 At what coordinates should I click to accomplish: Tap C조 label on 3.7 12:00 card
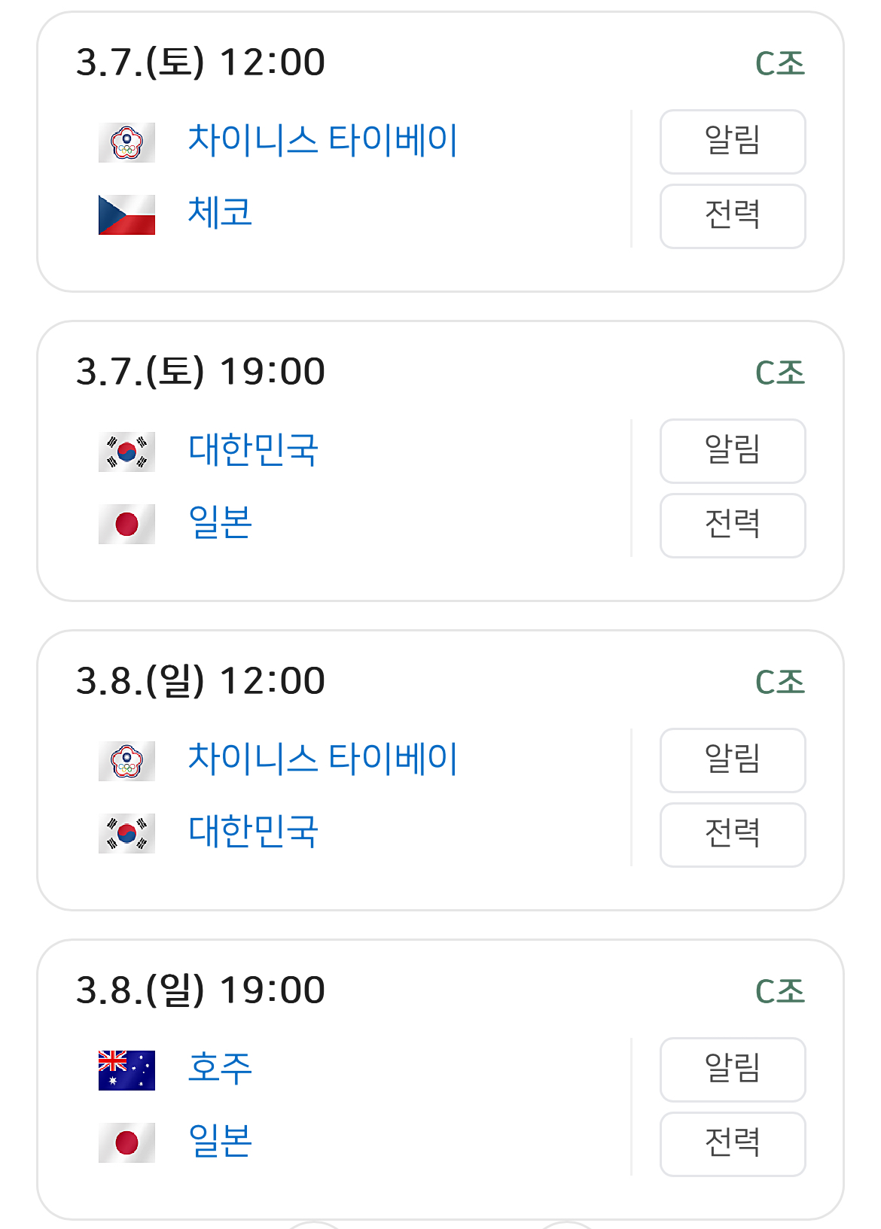pos(779,64)
